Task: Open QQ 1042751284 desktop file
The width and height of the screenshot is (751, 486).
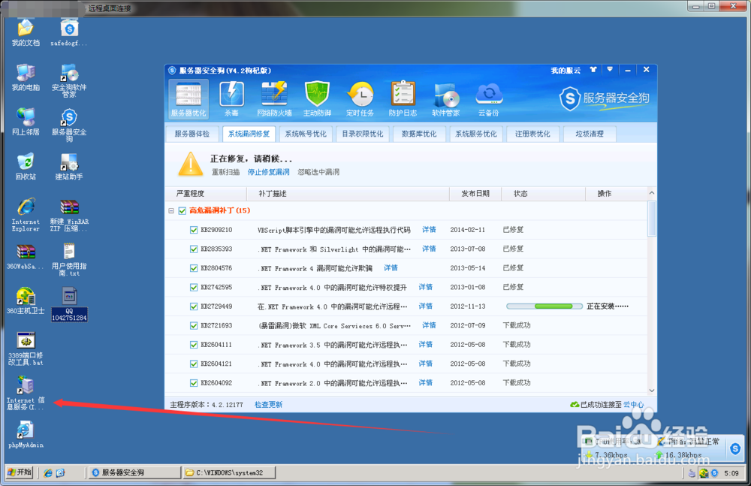Action: pyautogui.click(x=69, y=304)
